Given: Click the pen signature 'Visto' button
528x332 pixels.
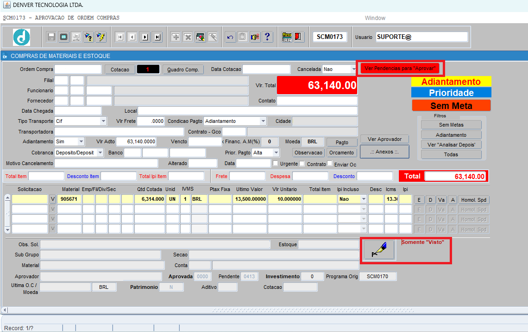Looking at the screenshot, I should tap(379, 250).
